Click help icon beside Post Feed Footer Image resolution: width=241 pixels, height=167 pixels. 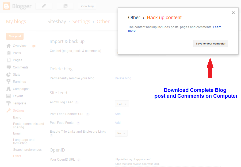pos(78,123)
